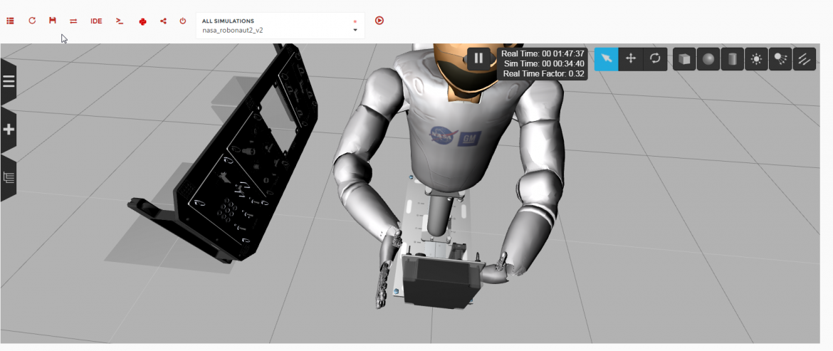Open the terminal shell icon
Screen dimensions: 833x351
(x=120, y=21)
